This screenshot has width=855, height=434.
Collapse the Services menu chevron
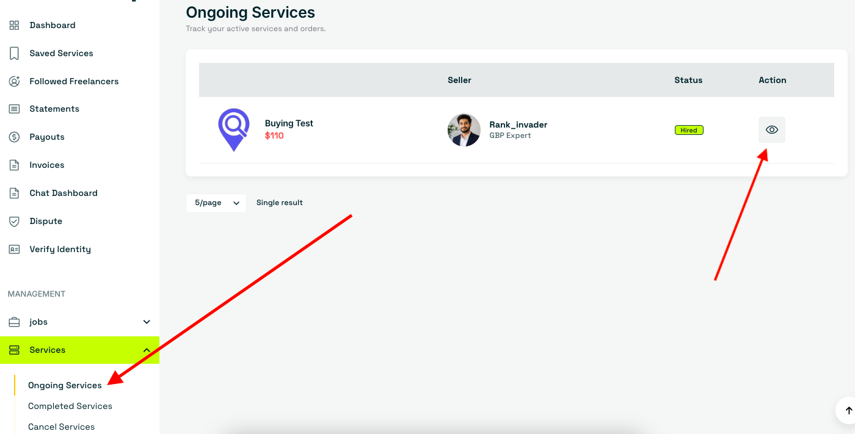(147, 350)
